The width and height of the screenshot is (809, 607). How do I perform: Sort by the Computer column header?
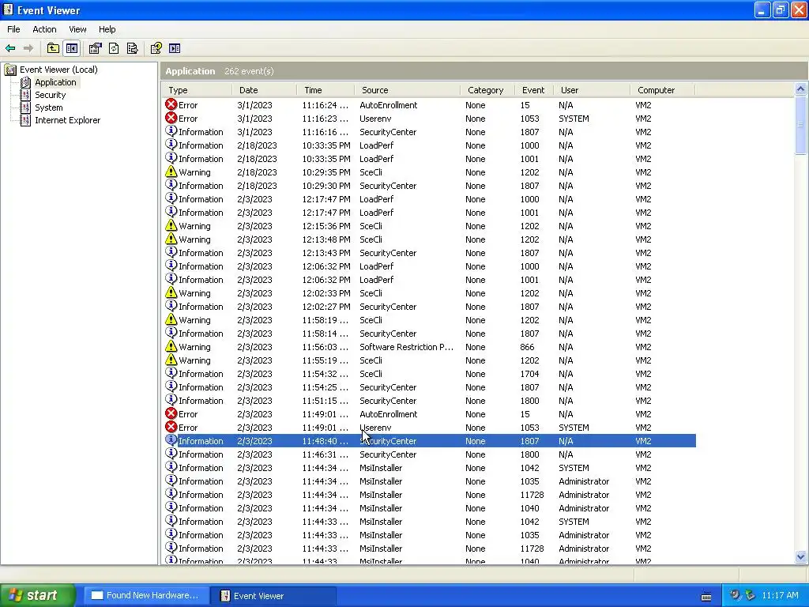(663, 90)
